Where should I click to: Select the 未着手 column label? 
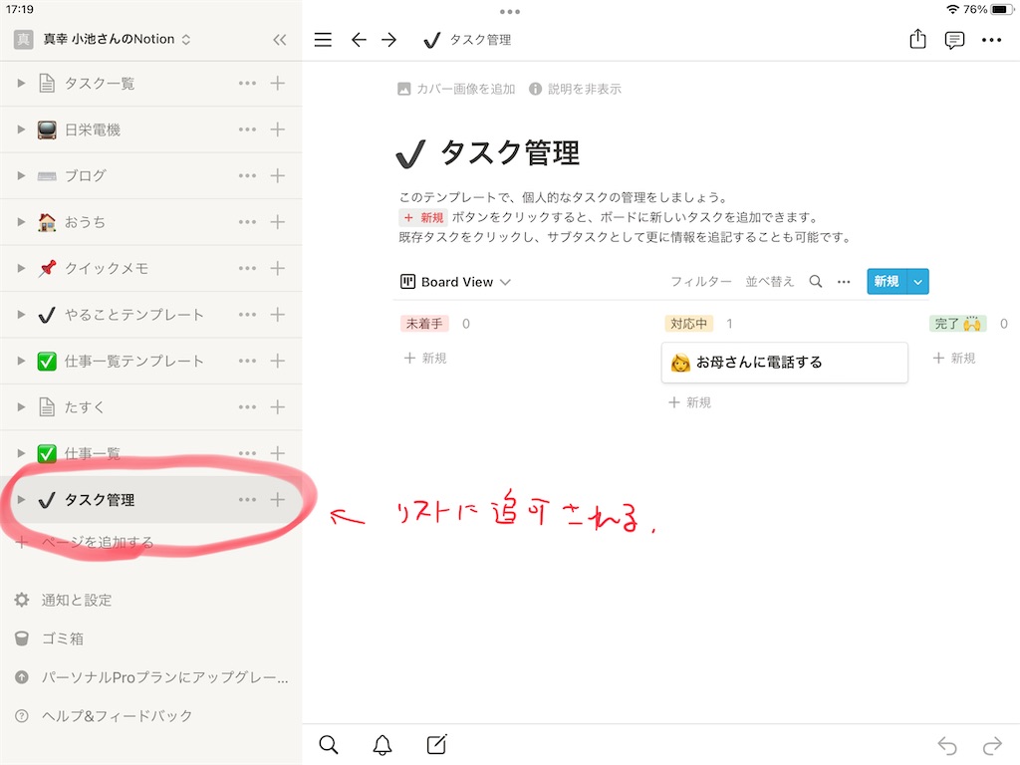[424, 324]
